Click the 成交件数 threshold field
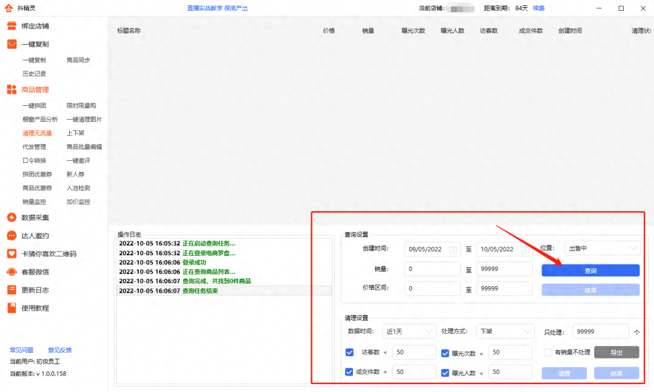The width and height of the screenshot is (654, 392). pos(414,371)
